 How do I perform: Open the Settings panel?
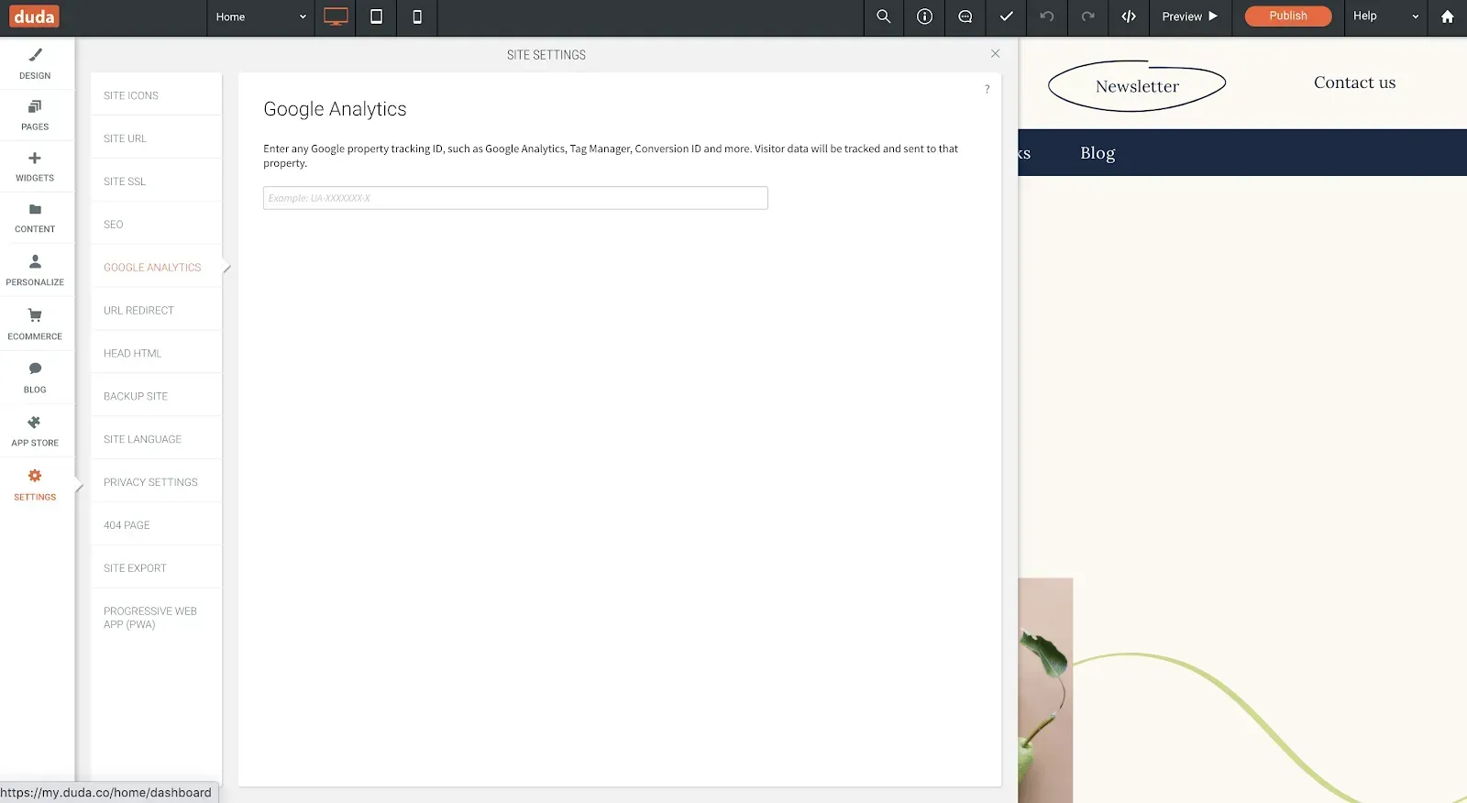tap(35, 484)
